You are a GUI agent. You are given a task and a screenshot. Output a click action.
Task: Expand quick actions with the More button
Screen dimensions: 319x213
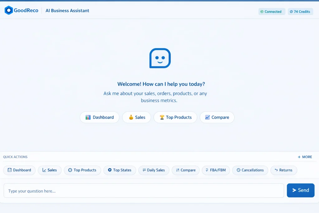[305, 157]
